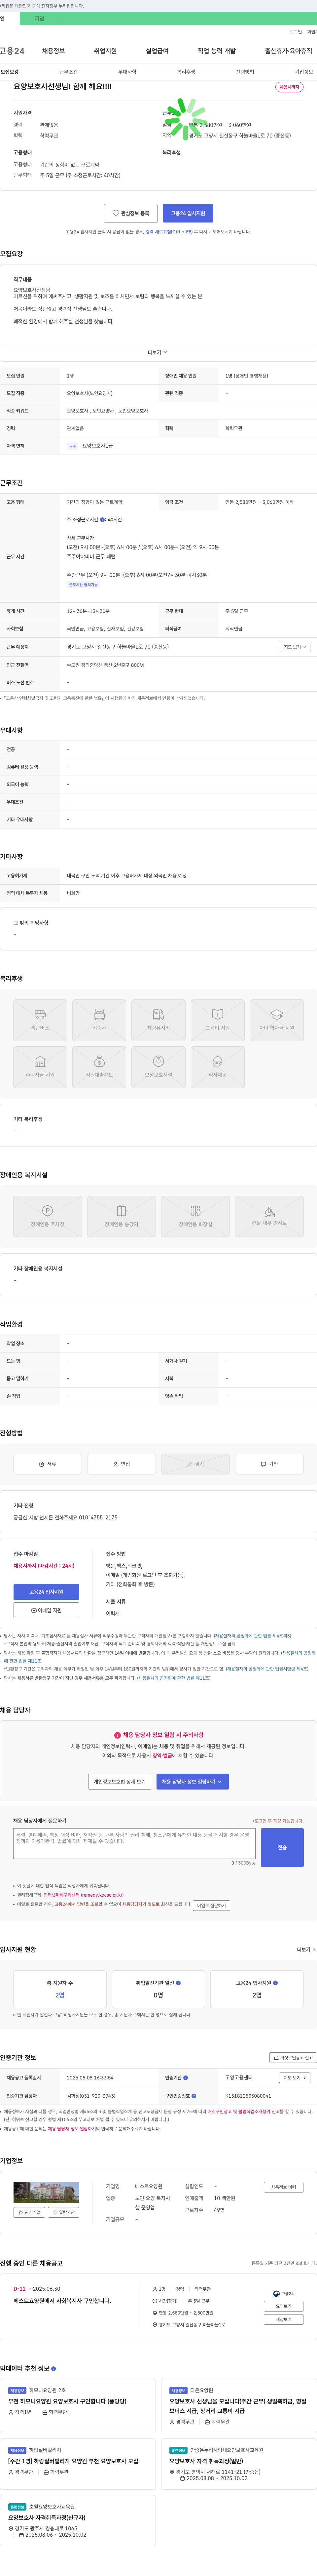Click the 면접 screening method box

[121, 1464]
